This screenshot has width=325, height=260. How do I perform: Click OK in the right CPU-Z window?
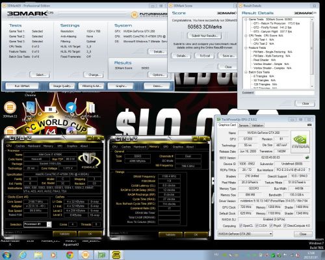196,235
